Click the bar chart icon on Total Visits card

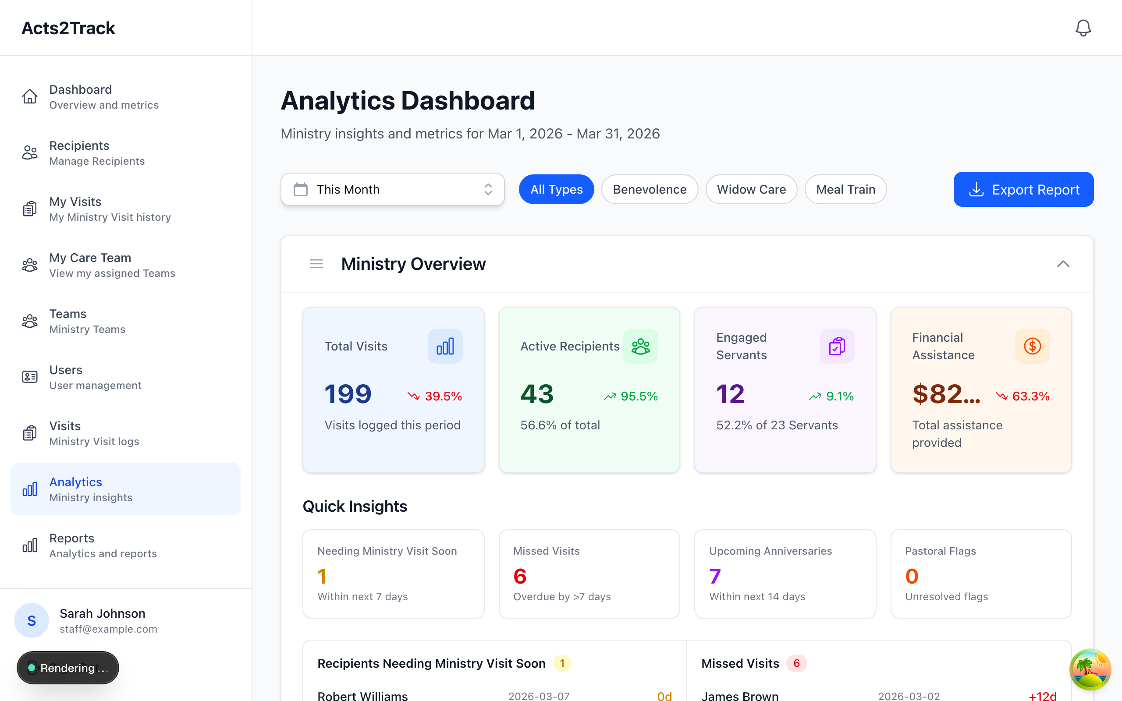coord(444,346)
